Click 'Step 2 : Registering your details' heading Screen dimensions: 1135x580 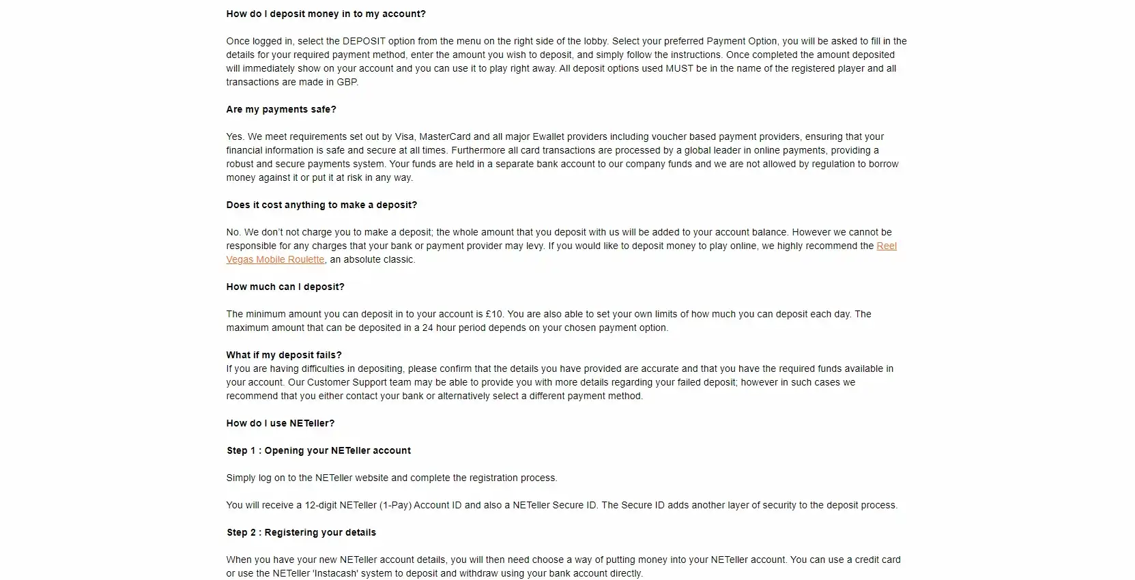pyautogui.click(x=301, y=532)
